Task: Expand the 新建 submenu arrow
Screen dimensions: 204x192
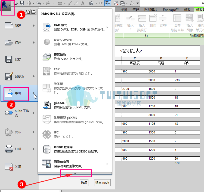Action: (34, 26)
